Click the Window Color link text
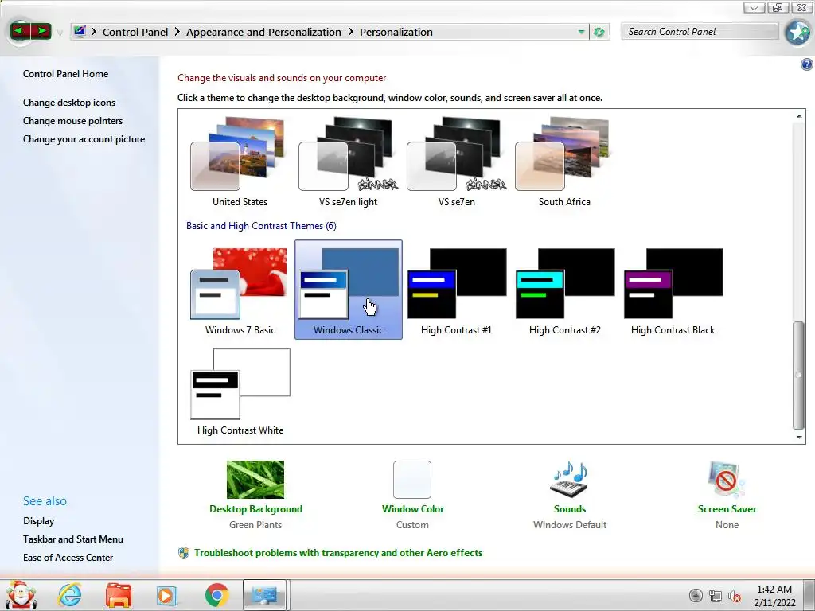This screenshot has height=611, width=815. point(413,509)
